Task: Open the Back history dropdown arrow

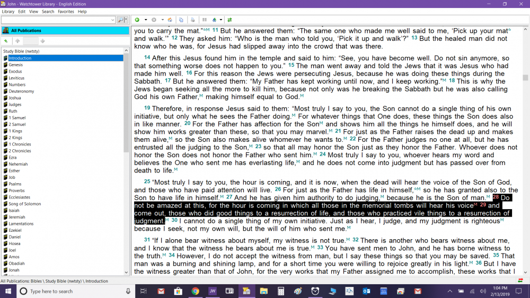Action: pos(146,20)
